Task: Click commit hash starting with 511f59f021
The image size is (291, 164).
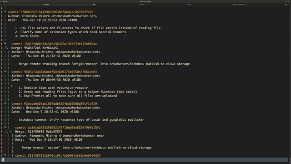Action: [64, 155]
